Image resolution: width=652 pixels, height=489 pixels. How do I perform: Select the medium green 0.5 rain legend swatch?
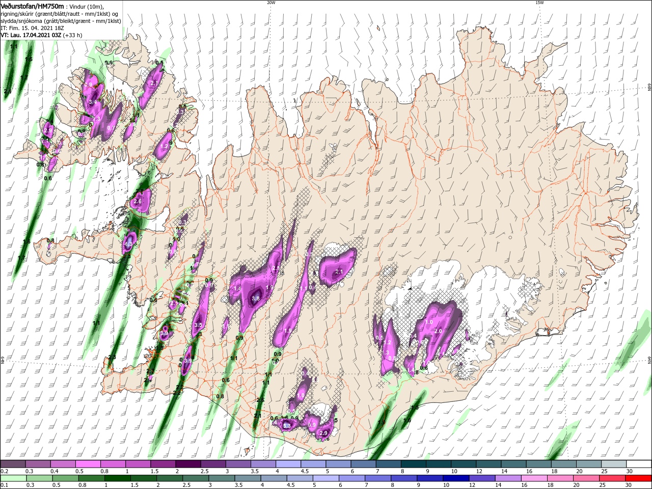tap(65, 478)
